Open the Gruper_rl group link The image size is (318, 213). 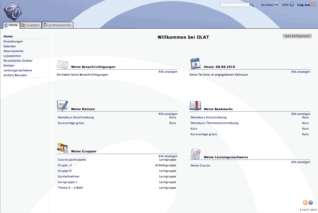point(65,165)
